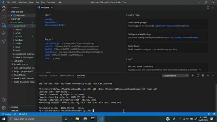Open the Extensions view
This screenshot has width=217, height=122.
[x=4, y=41]
